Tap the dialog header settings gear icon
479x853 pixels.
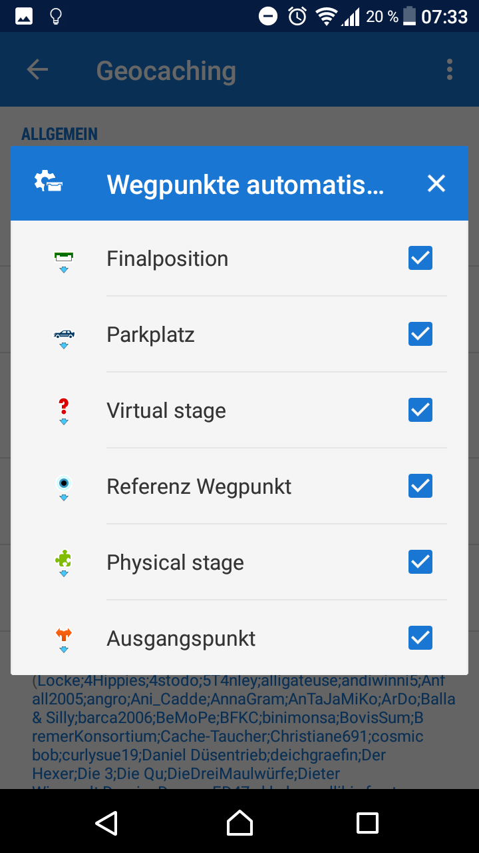pos(48,183)
